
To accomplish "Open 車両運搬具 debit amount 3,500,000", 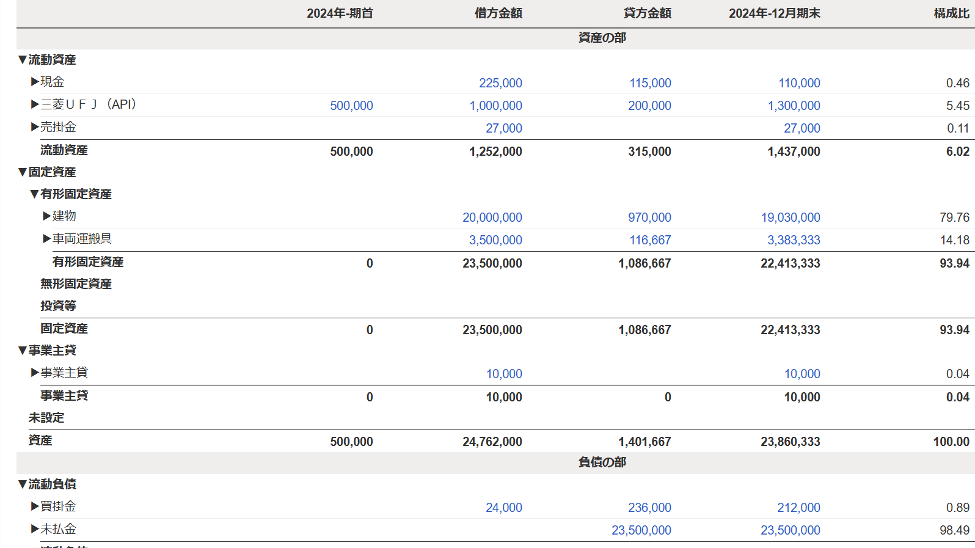I will [495, 240].
